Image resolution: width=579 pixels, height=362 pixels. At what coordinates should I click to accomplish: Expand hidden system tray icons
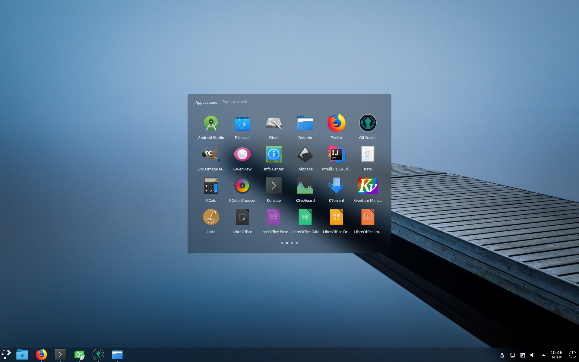click(543, 355)
